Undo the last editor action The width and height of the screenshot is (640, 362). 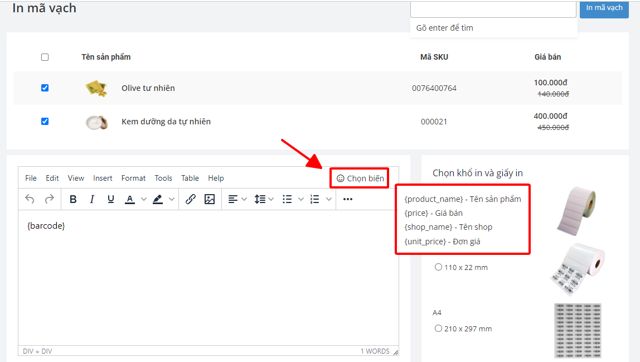(30, 199)
